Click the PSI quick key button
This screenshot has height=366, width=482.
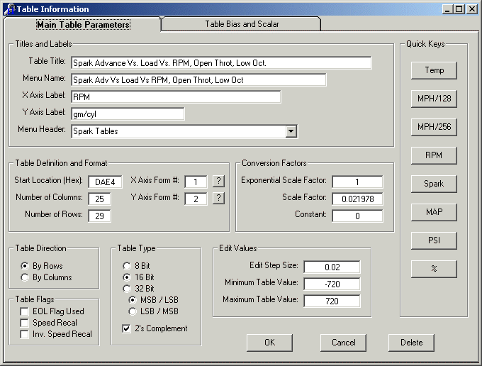(434, 240)
